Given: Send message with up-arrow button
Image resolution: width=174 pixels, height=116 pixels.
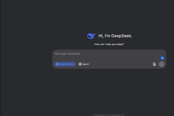Looking at the screenshot, I should (x=162, y=64).
